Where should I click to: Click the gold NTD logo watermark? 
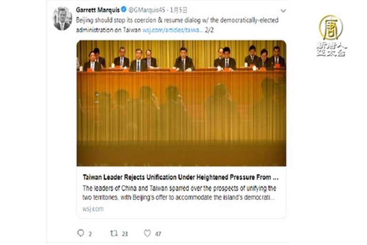pyautogui.click(x=331, y=27)
